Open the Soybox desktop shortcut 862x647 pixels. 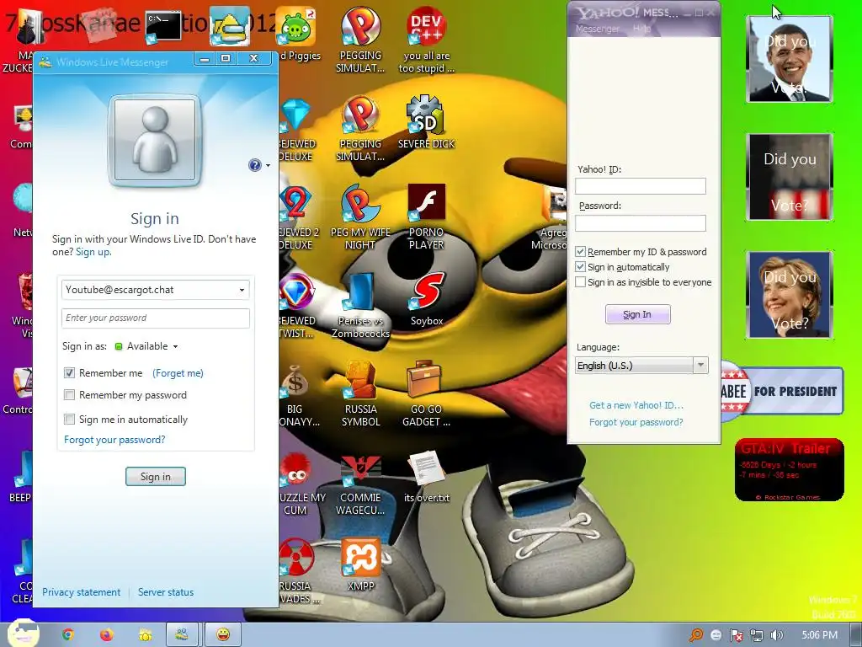point(427,292)
